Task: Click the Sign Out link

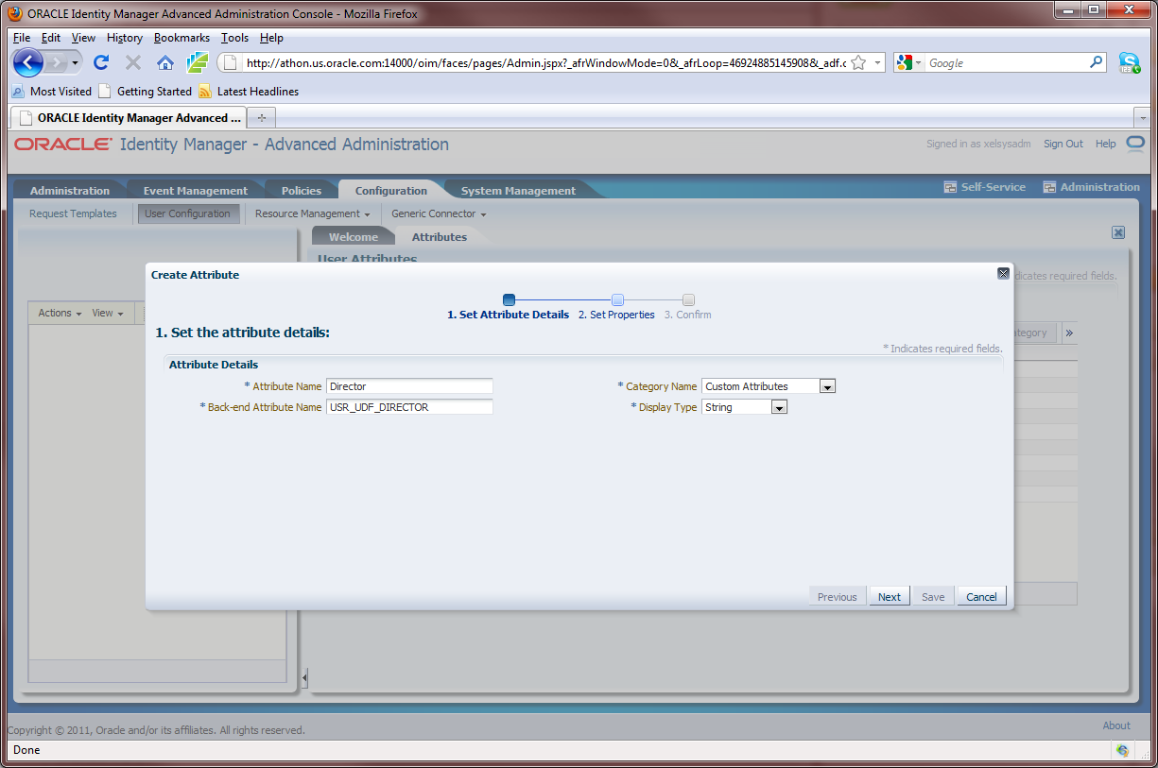Action: (x=1063, y=144)
